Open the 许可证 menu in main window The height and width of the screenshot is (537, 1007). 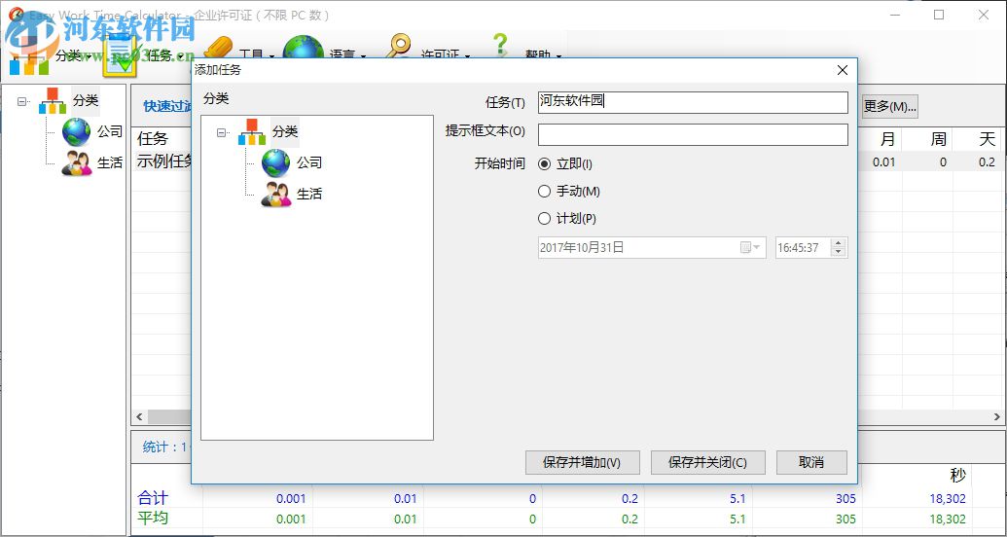pos(445,55)
